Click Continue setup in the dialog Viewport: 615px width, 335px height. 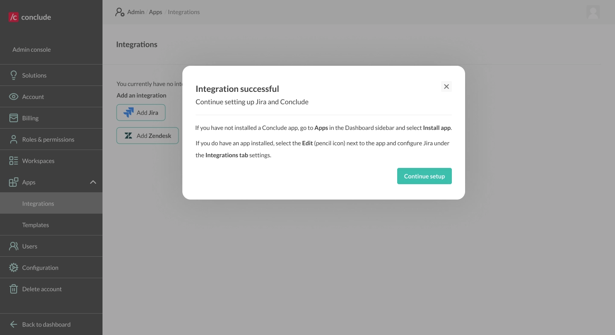tap(424, 176)
